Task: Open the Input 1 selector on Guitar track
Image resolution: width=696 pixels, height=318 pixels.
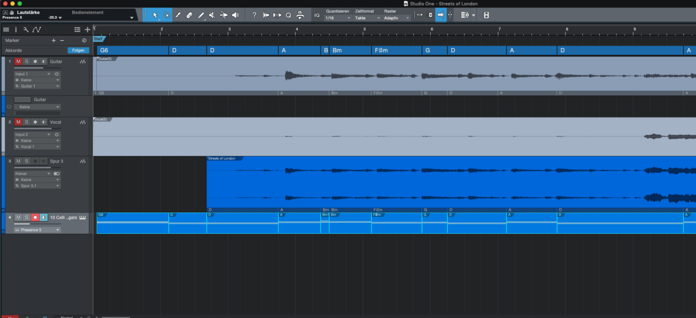Action: 33,74
